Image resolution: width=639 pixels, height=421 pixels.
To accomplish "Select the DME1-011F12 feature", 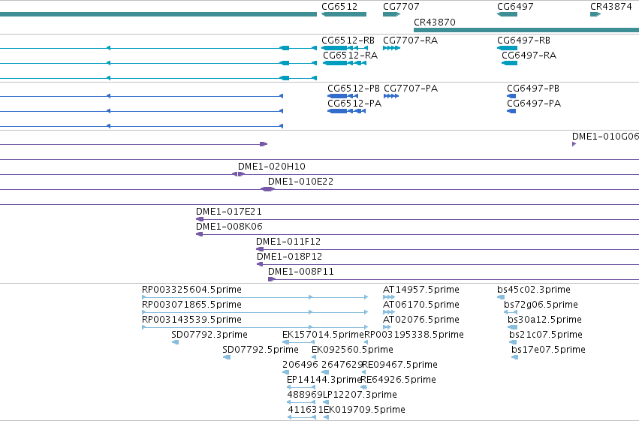I will [288, 242].
